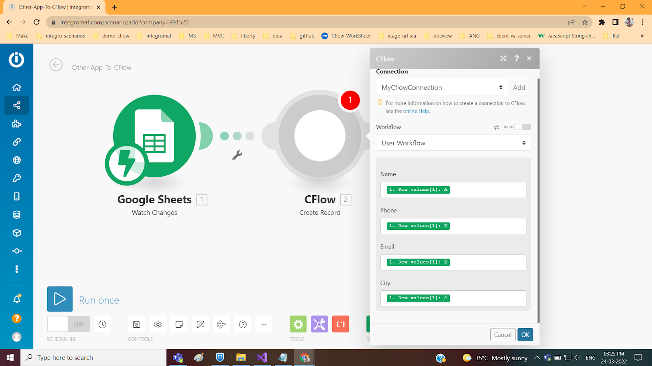Bookmark this page with the star icon
Image resolution: width=652 pixels, height=366 pixels.
point(585,22)
